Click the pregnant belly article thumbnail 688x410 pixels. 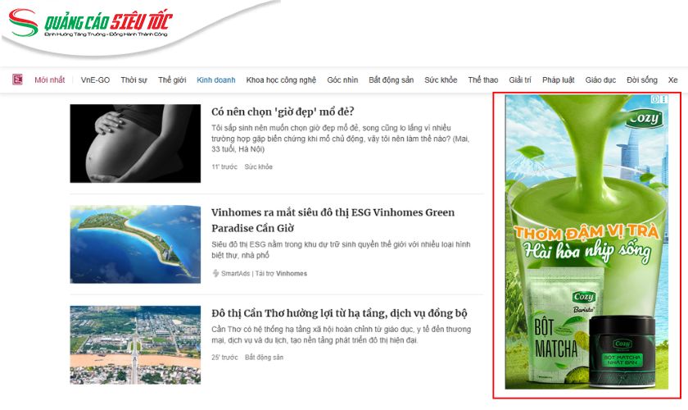pos(135,143)
